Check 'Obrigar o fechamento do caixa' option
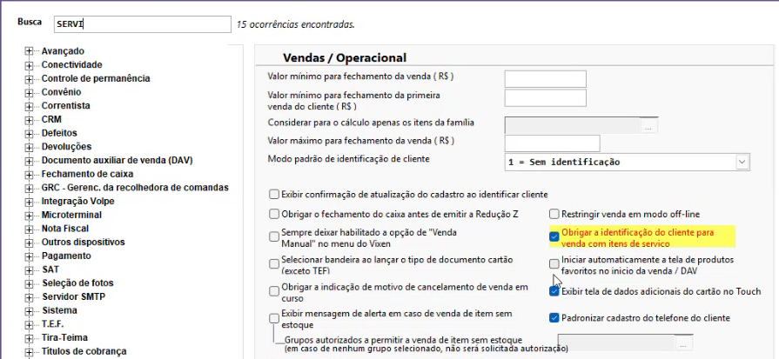This screenshot has width=779, height=359. tap(275, 214)
